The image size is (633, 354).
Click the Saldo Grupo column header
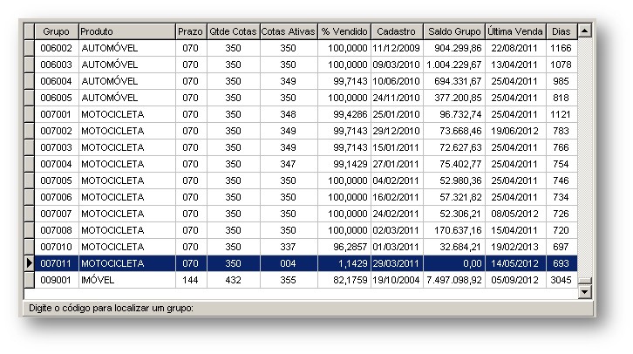tap(454, 31)
